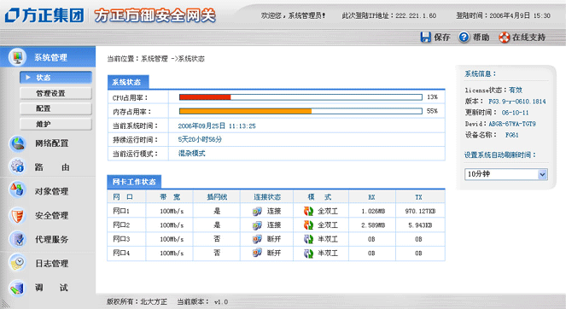Click the 插网线 column header
566x309 pixels.
217,196
